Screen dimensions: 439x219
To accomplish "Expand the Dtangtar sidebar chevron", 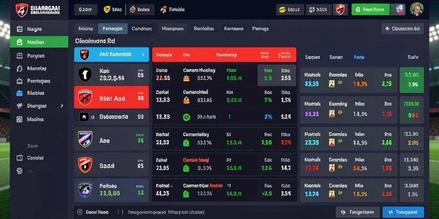I will tap(62, 106).
